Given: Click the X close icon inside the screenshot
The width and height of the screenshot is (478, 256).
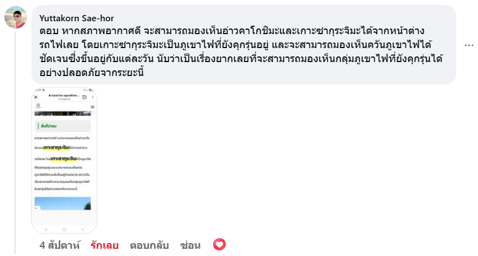Looking at the screenshot, I should coord(36,97).
